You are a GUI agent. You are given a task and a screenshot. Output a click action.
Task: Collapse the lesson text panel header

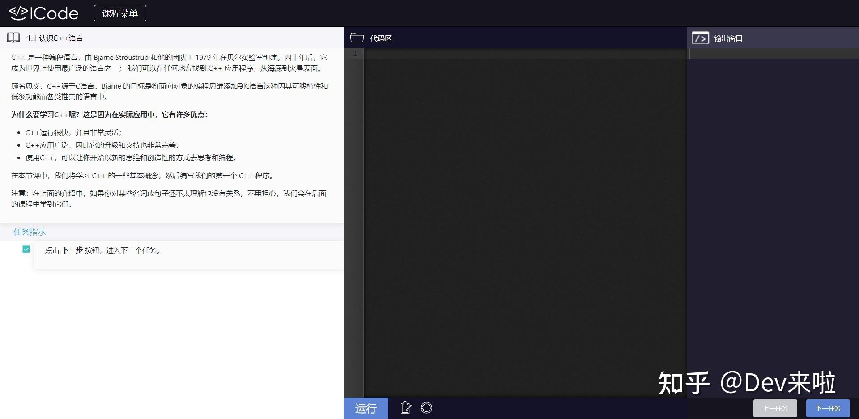click(55, 38)
